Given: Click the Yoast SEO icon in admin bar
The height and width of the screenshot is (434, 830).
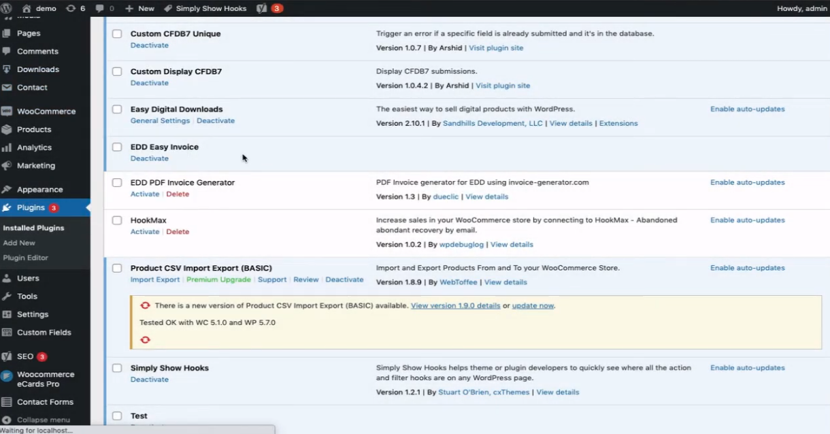Looking at the screenshot, I should tap(262, 8).
